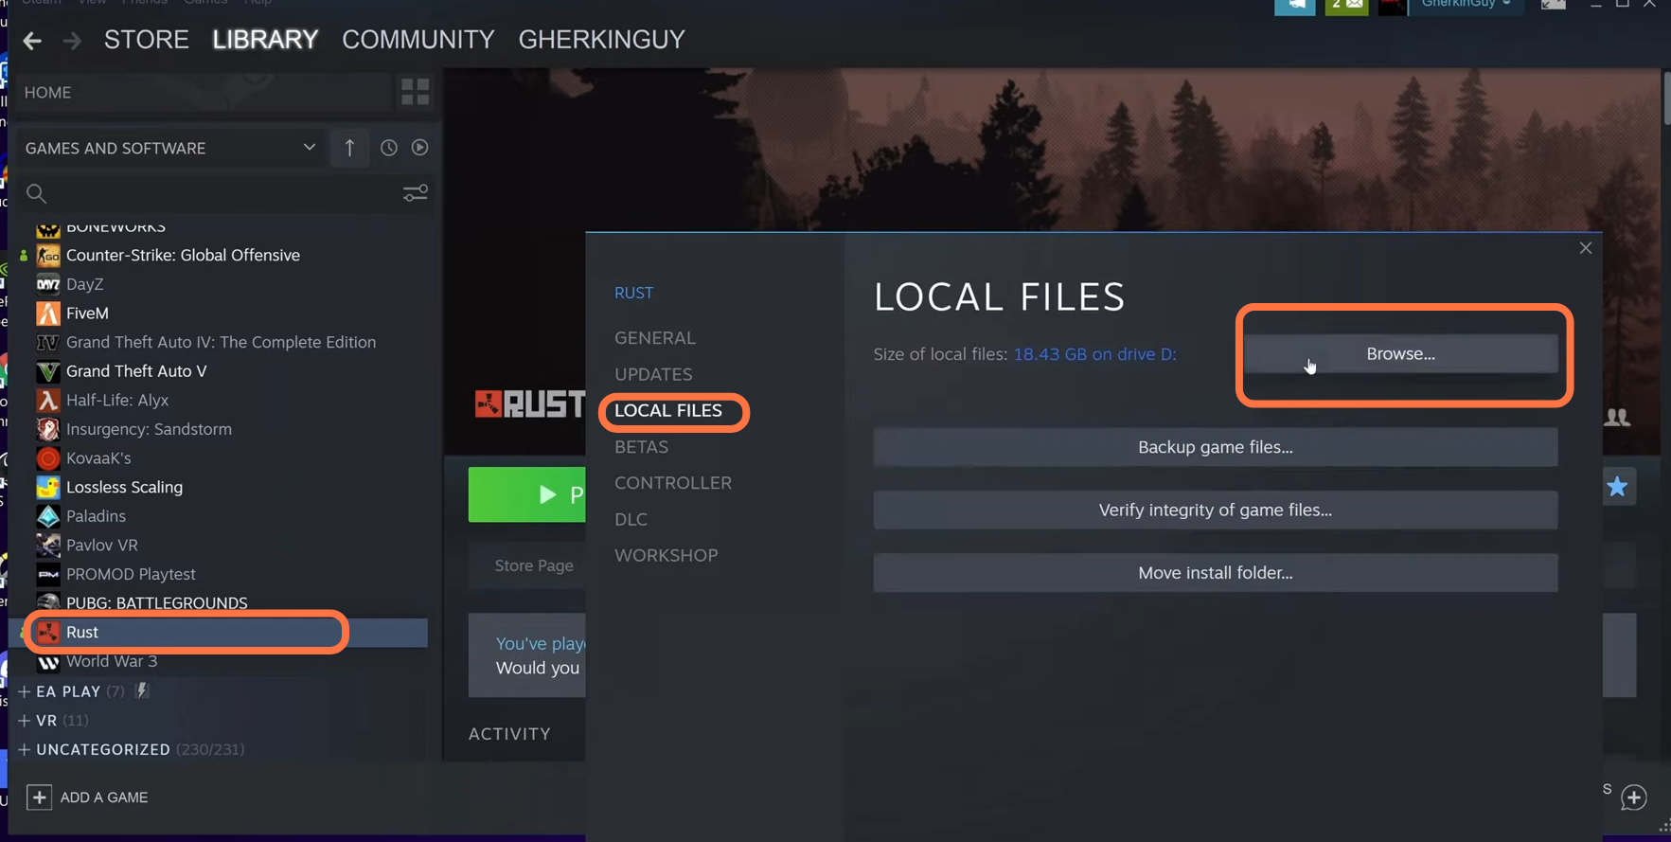This screenshot has height=842, width=1671.
Task: Open friends icon on Rust page
Action: coord(1617,417)
